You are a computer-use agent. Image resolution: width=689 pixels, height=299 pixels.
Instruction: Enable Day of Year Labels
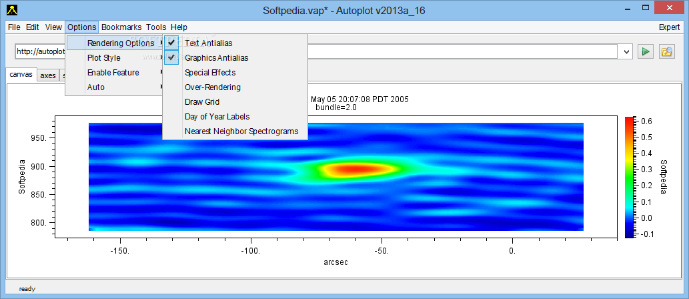(235, 117)
